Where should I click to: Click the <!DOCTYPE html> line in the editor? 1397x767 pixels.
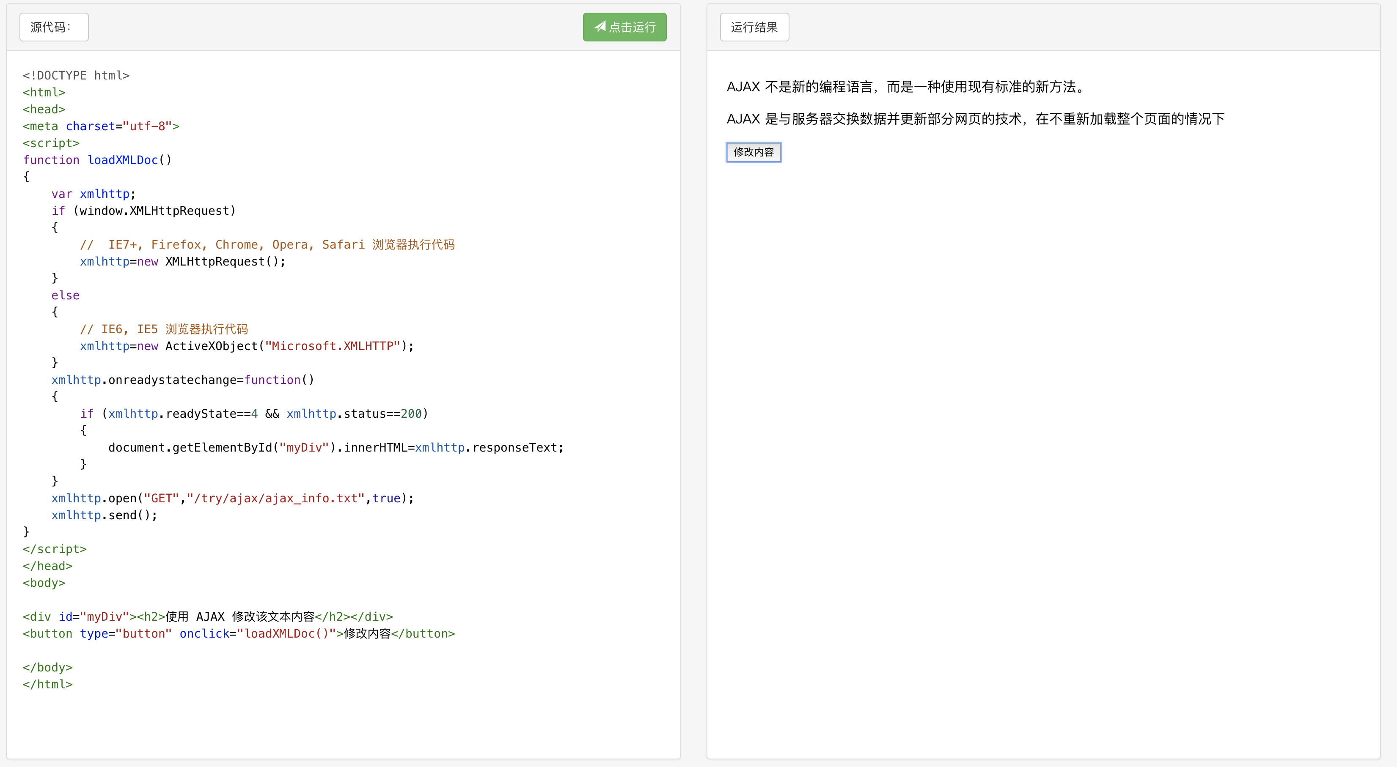76,75
